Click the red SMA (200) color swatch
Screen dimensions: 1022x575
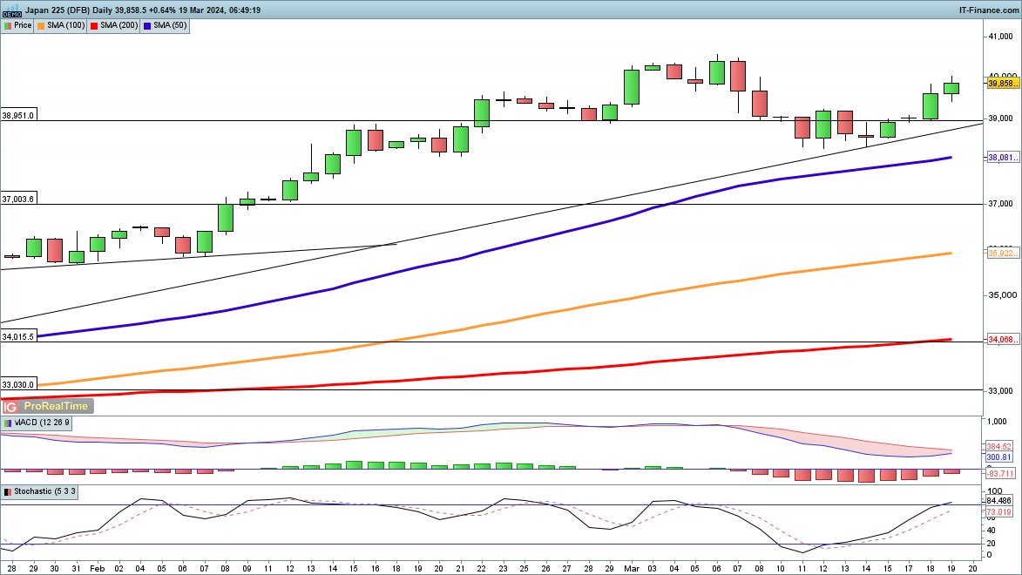(x=94, y=25)
